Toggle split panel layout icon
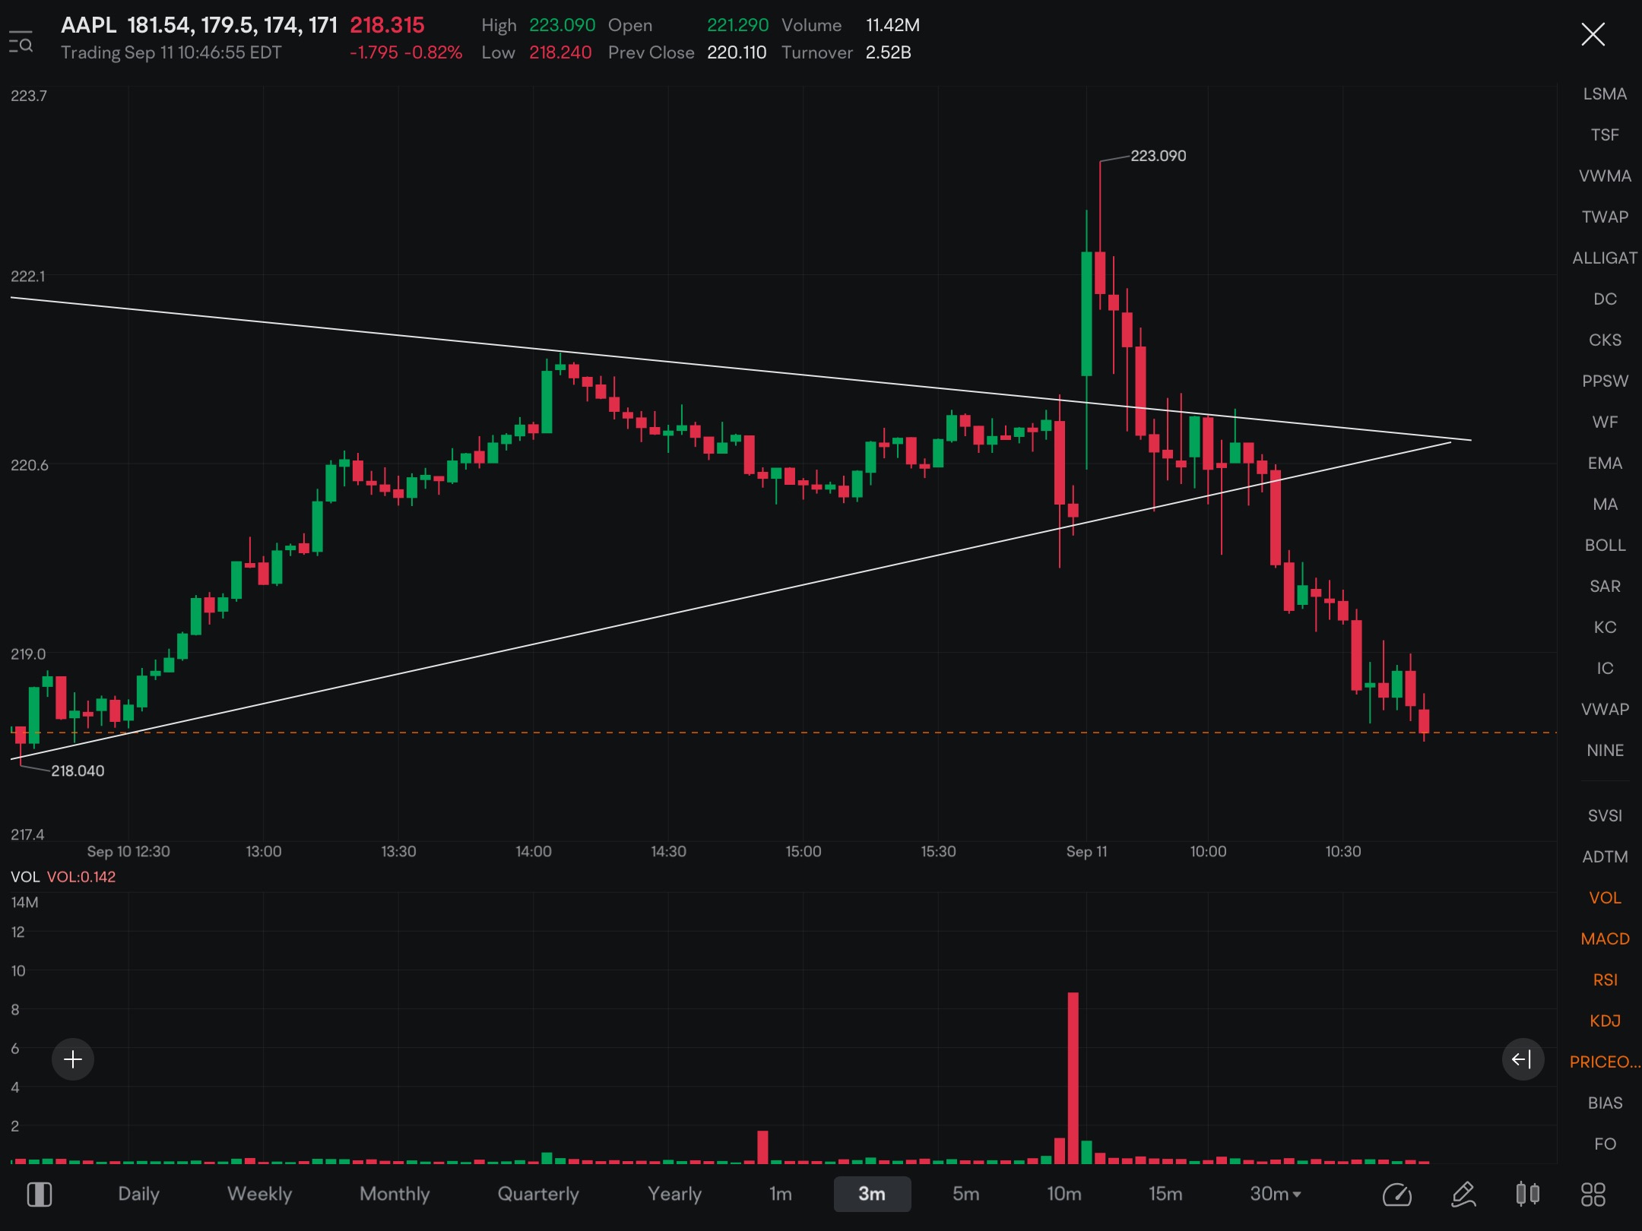 (39, 1194)
